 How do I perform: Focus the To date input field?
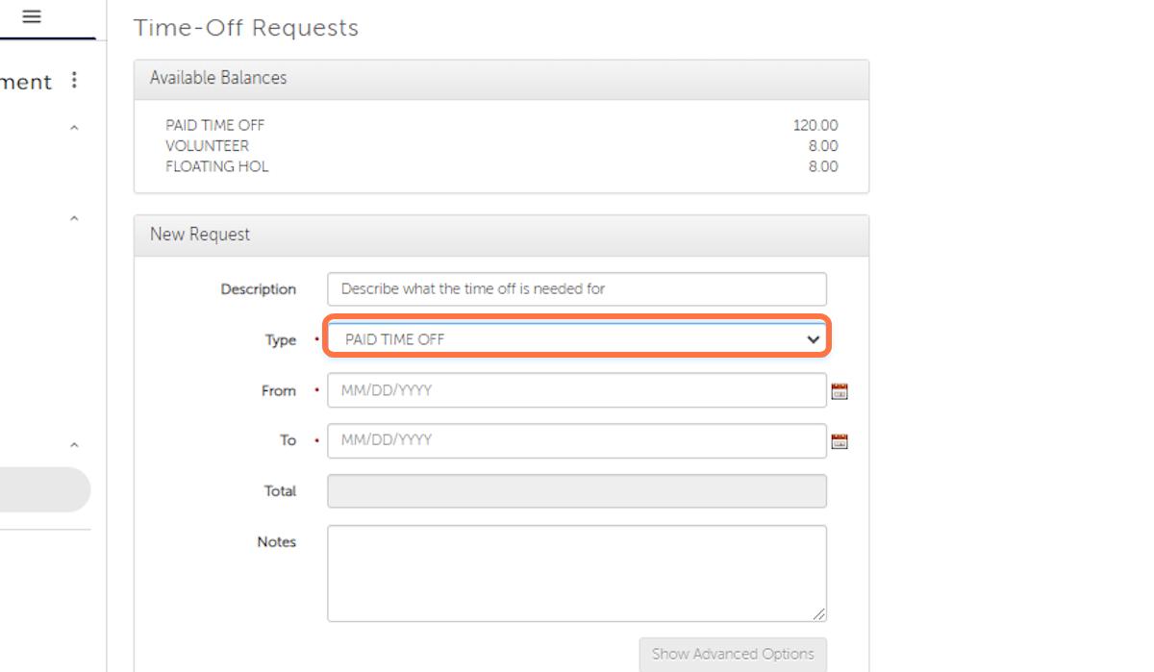pyautogui.click(x=576, y=440)
